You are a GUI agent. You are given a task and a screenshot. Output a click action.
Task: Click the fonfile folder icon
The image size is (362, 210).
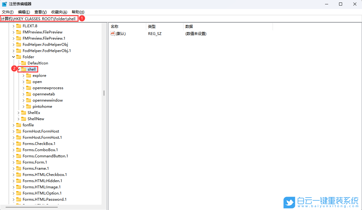point(19,125)
